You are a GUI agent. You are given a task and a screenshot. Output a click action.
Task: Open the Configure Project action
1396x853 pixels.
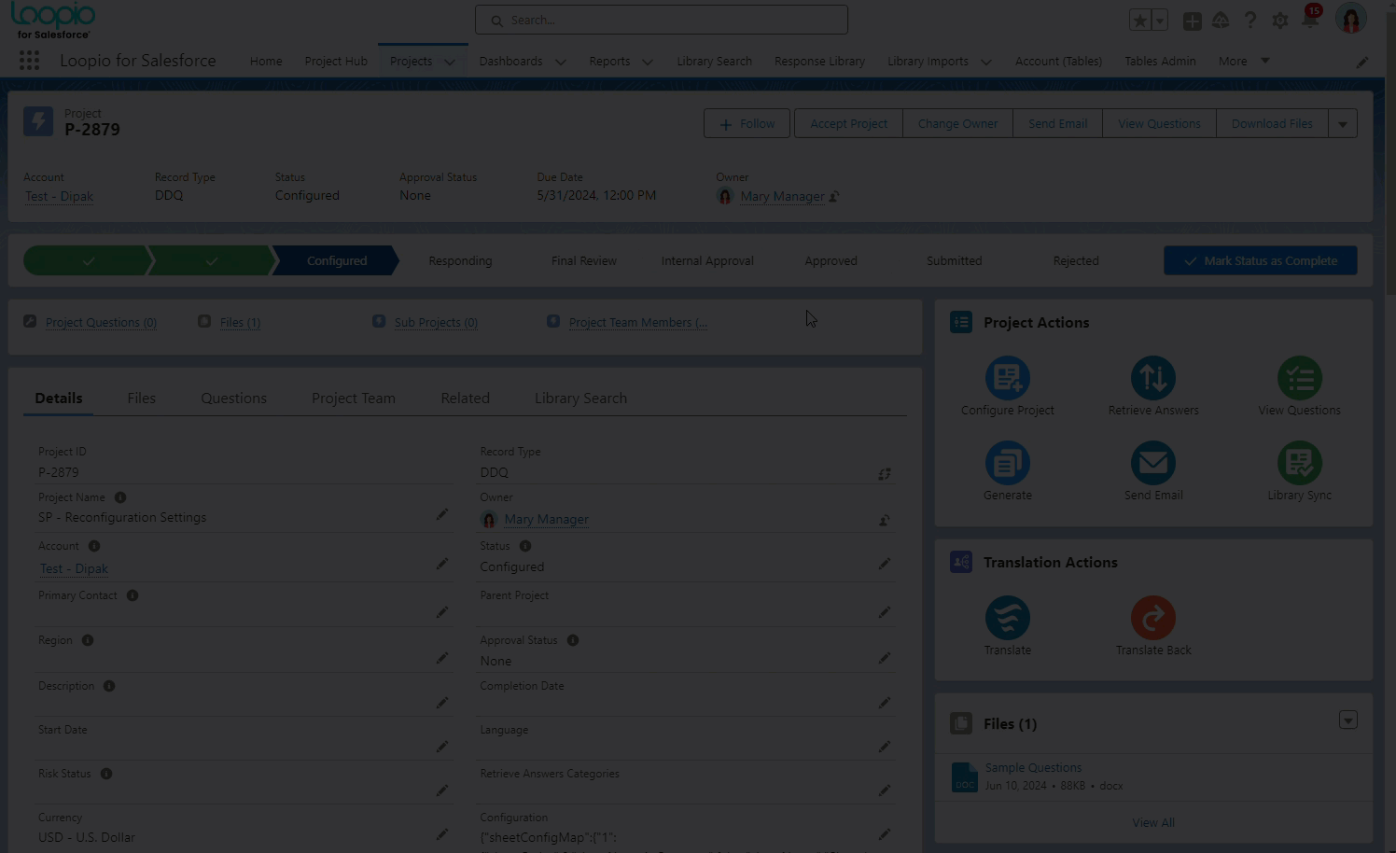click(x=1007, y=378)
